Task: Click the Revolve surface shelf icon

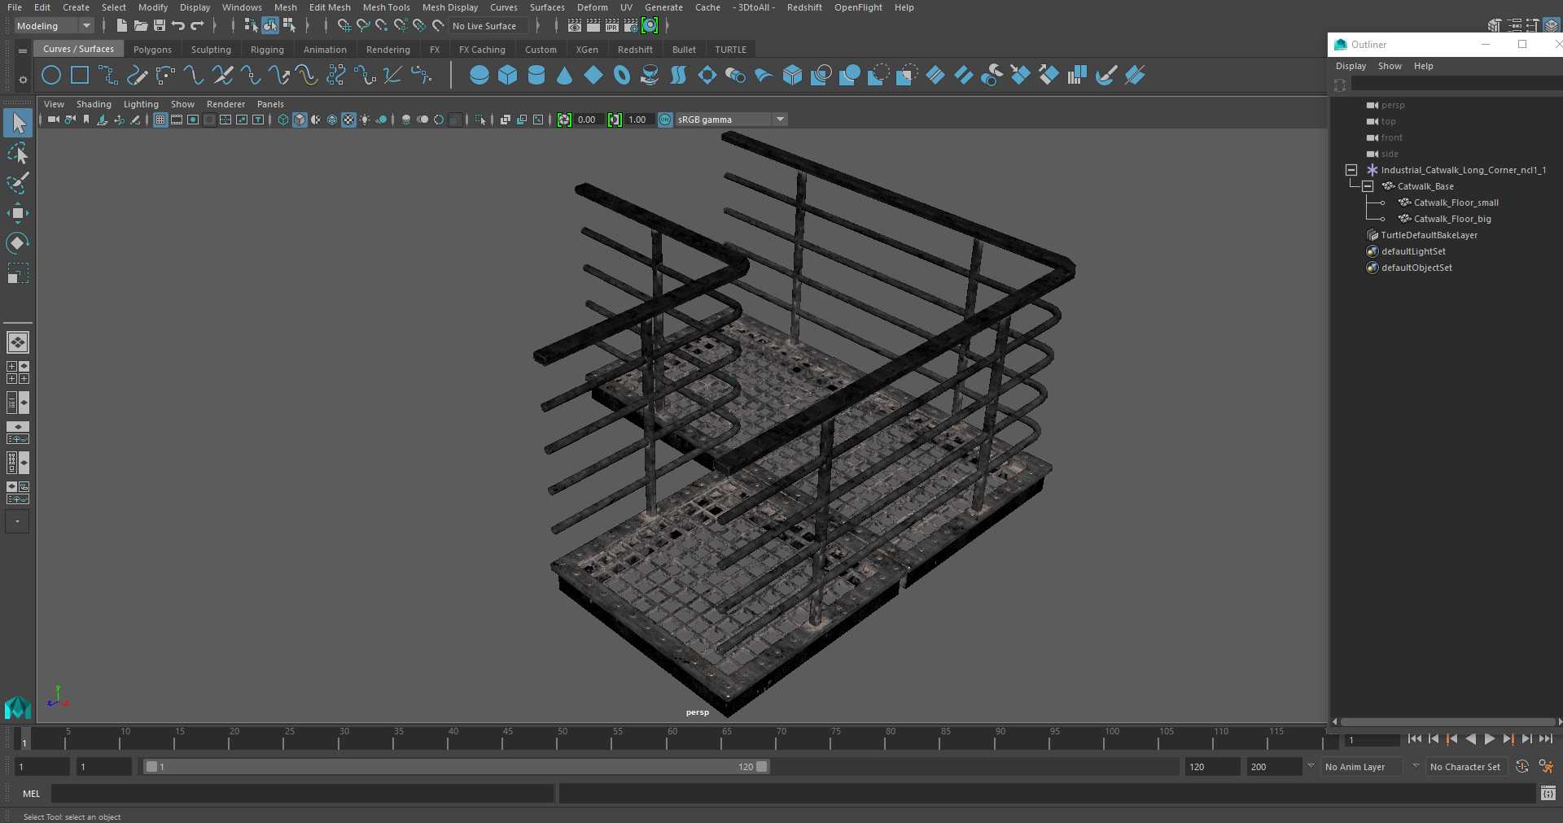Action: [x=650, y=76]
